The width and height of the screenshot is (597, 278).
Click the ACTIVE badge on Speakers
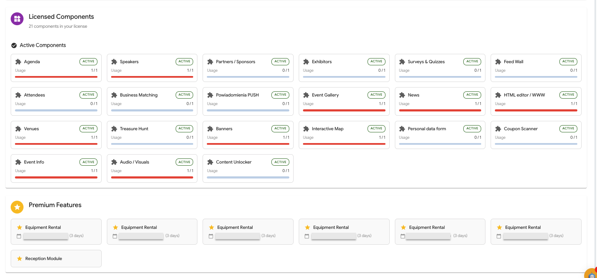coord(184,61)
